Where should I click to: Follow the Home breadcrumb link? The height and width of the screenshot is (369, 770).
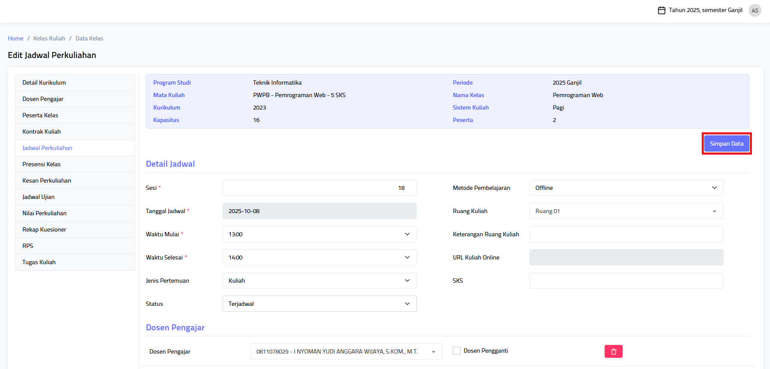click(x=15, y=38)
